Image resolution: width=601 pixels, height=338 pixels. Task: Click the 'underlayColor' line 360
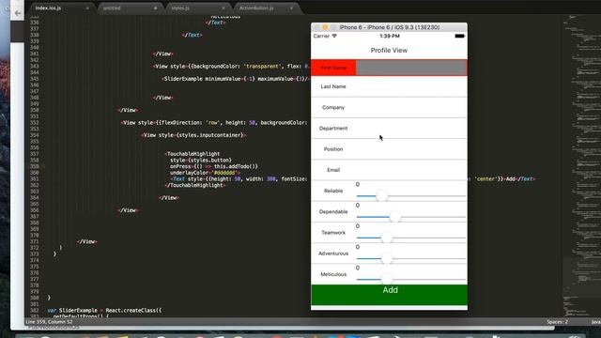pyautogui.click(x=205, y=173)
